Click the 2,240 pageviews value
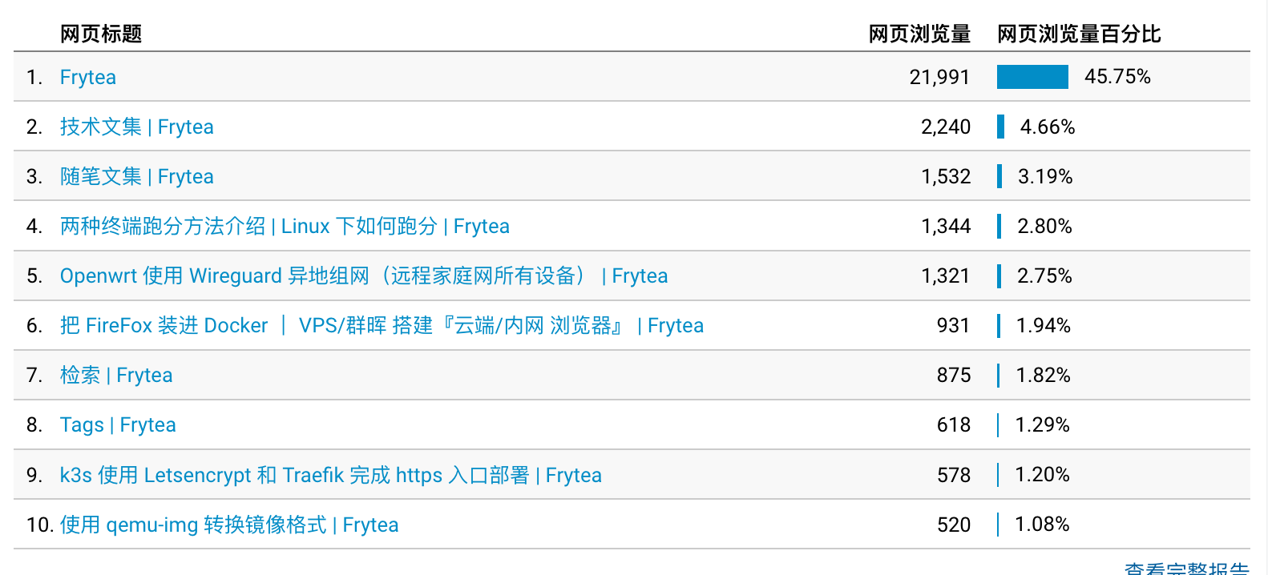Image resolution: width=1268 pixels, height=575 pixels. tap(946, 127)
